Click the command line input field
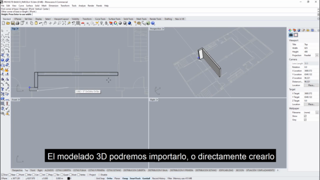 [159, 14]
